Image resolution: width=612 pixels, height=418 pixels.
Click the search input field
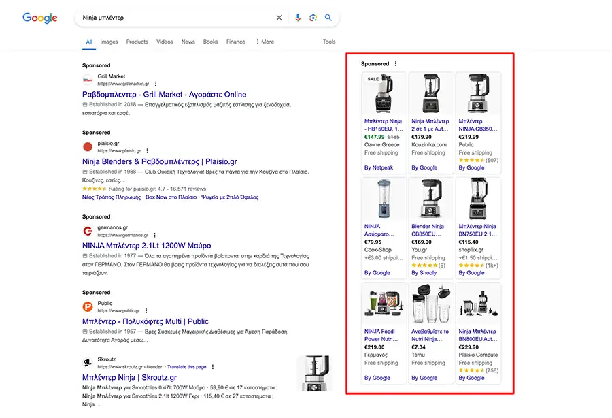coord(175,18)
